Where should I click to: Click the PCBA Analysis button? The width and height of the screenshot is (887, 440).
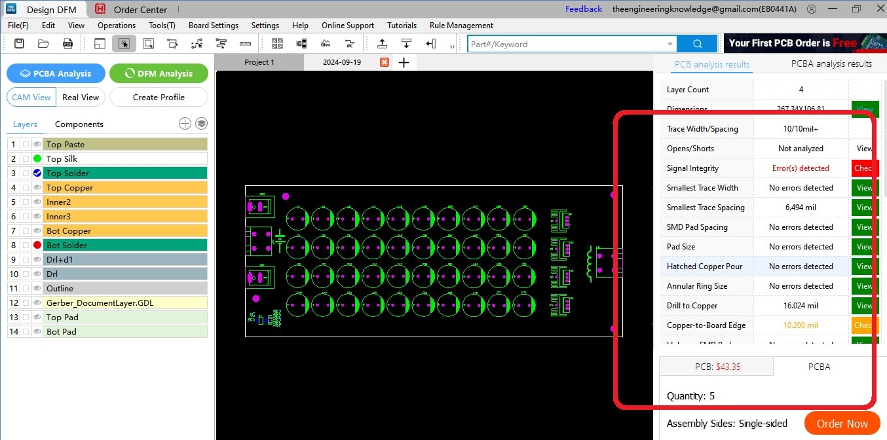(56, 73)
